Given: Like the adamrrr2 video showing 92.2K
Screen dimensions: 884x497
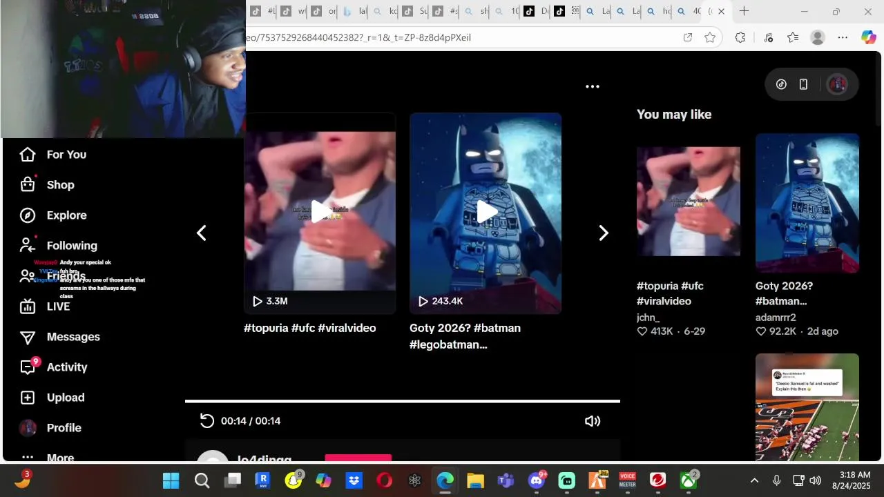Looking at the screenshot, I should (761, 331).
